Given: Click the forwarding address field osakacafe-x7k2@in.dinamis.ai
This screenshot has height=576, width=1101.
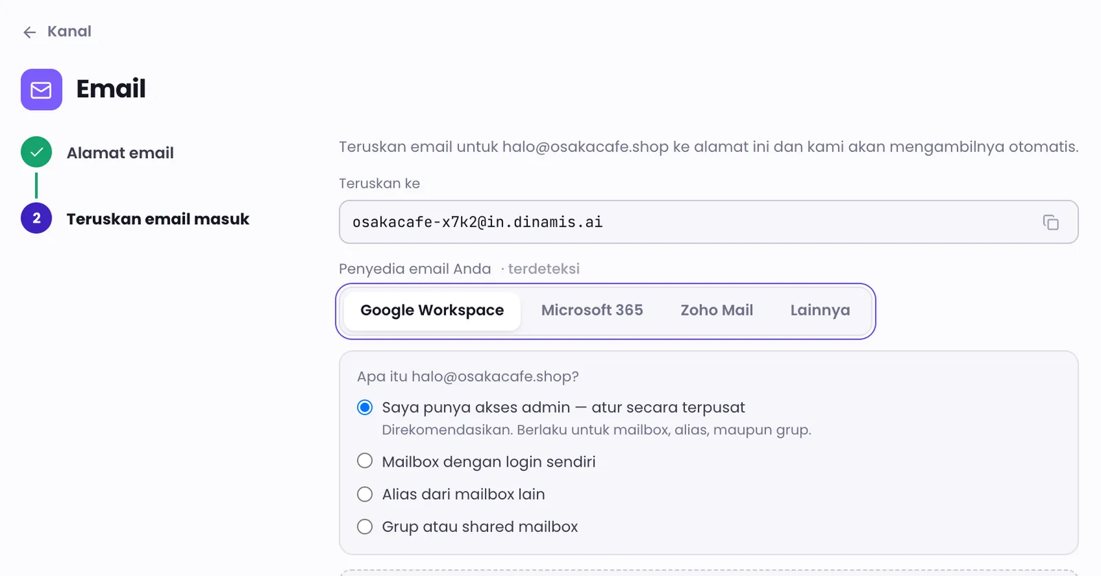Looking at the screenshot, I should [x=708, y=222].
